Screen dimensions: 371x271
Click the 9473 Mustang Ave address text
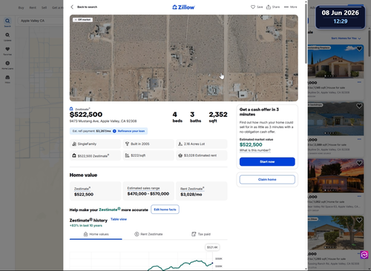tap(103, 121)
